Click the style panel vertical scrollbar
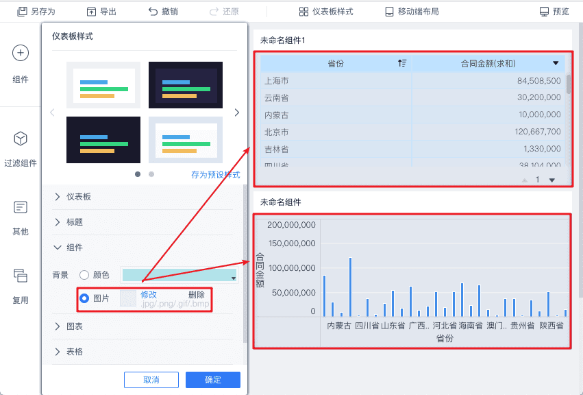The height and width of the screenshot is (395, 583). [245, 263]
